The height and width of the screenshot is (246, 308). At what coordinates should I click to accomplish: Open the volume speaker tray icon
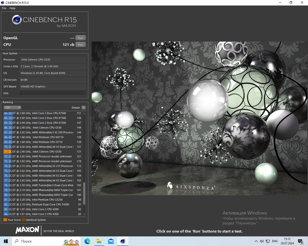coord(262,241)
